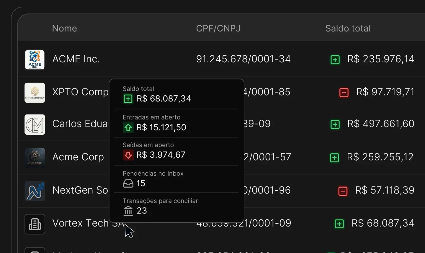Image resolution: width=425 pixels, height=253 pixels.
Task: Click the Vortex Tech building icon
Action: pos(35,224)
